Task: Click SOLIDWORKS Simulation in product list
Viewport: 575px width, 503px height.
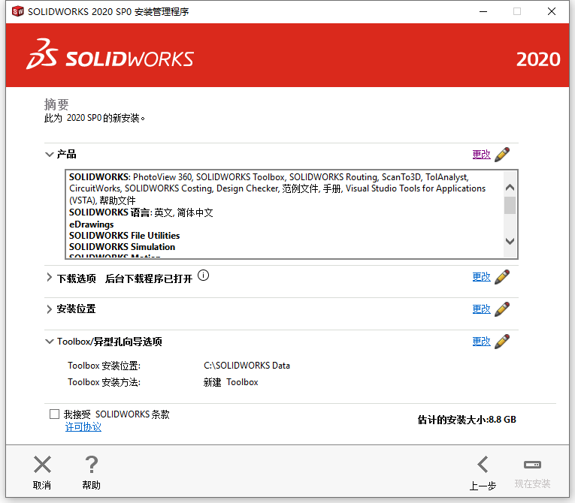Action: [122, 247]
